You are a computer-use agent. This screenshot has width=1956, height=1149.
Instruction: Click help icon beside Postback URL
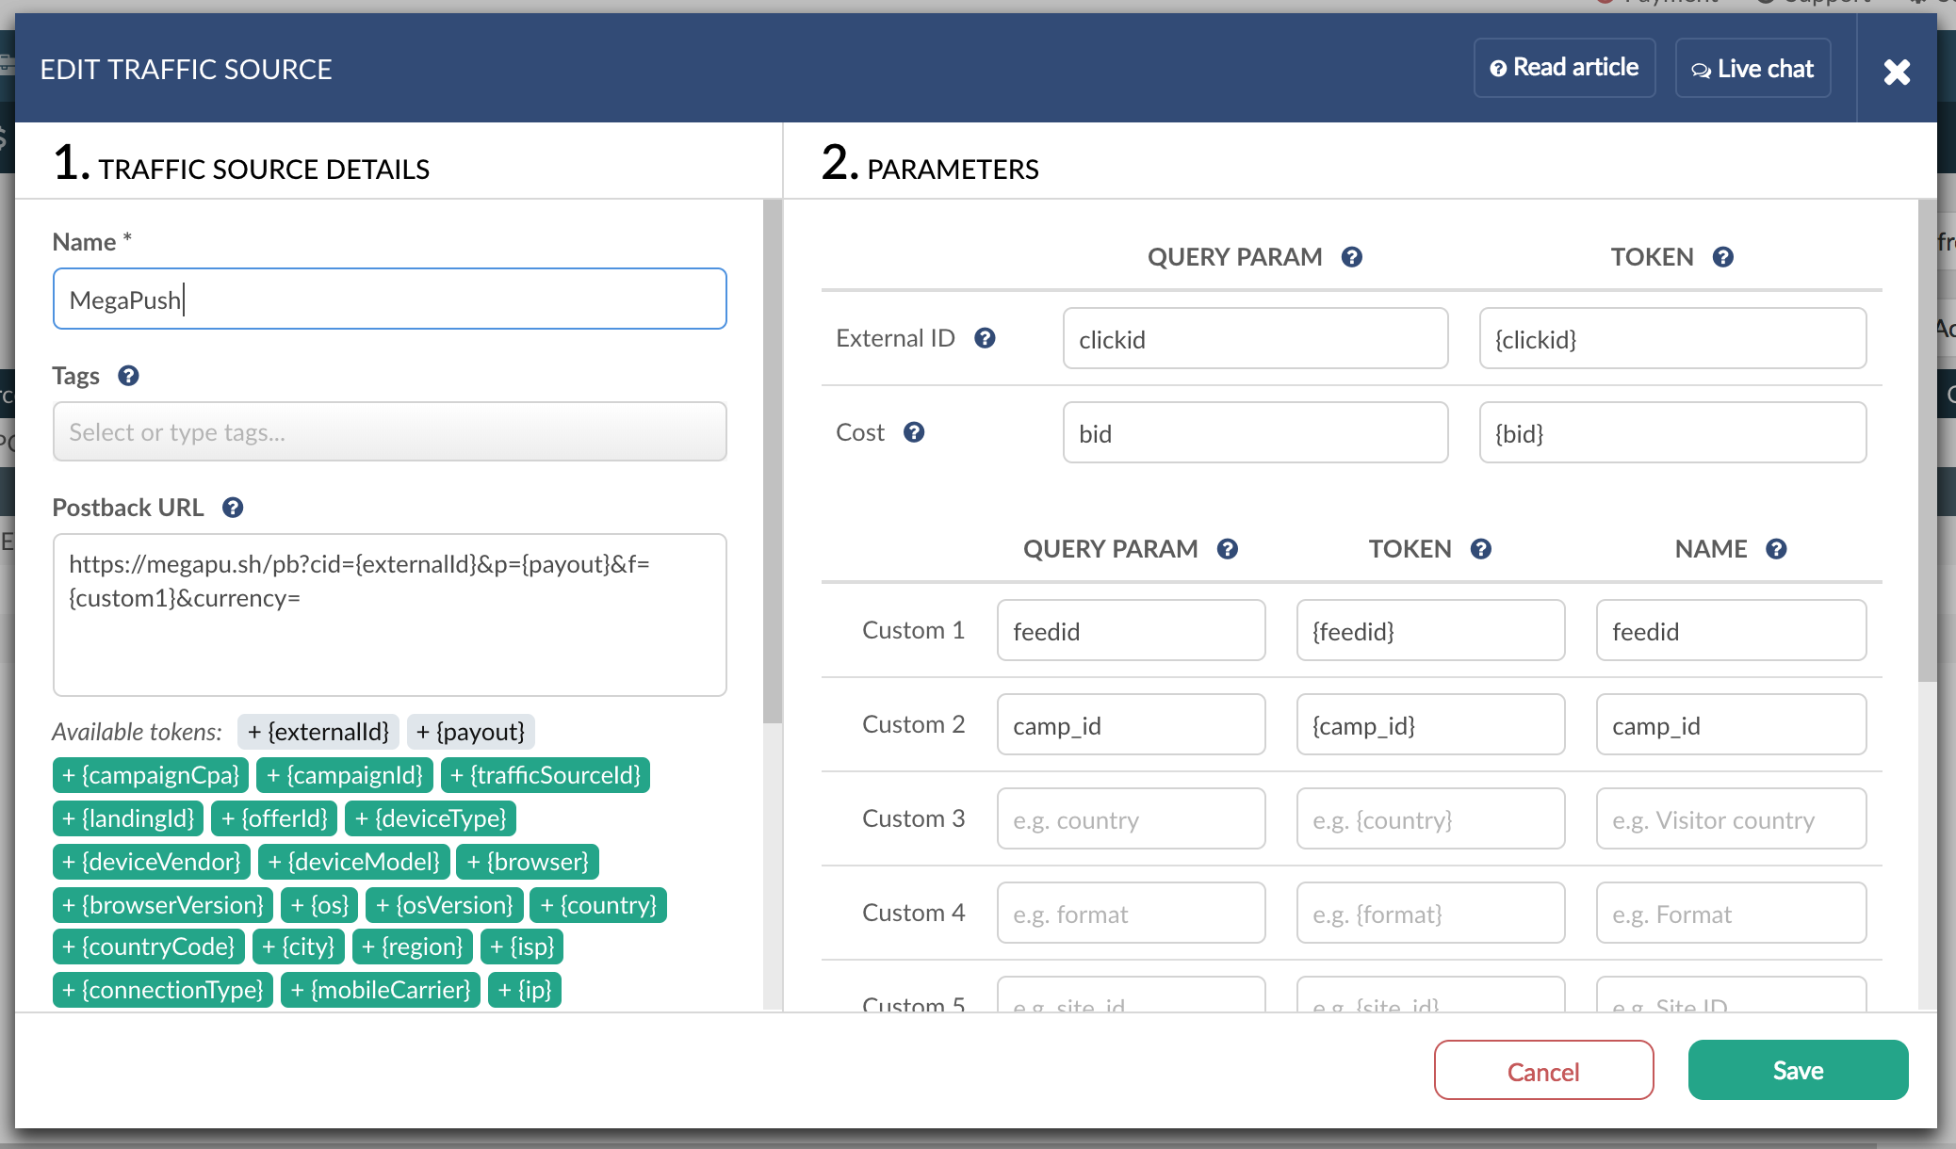(233, 508)
